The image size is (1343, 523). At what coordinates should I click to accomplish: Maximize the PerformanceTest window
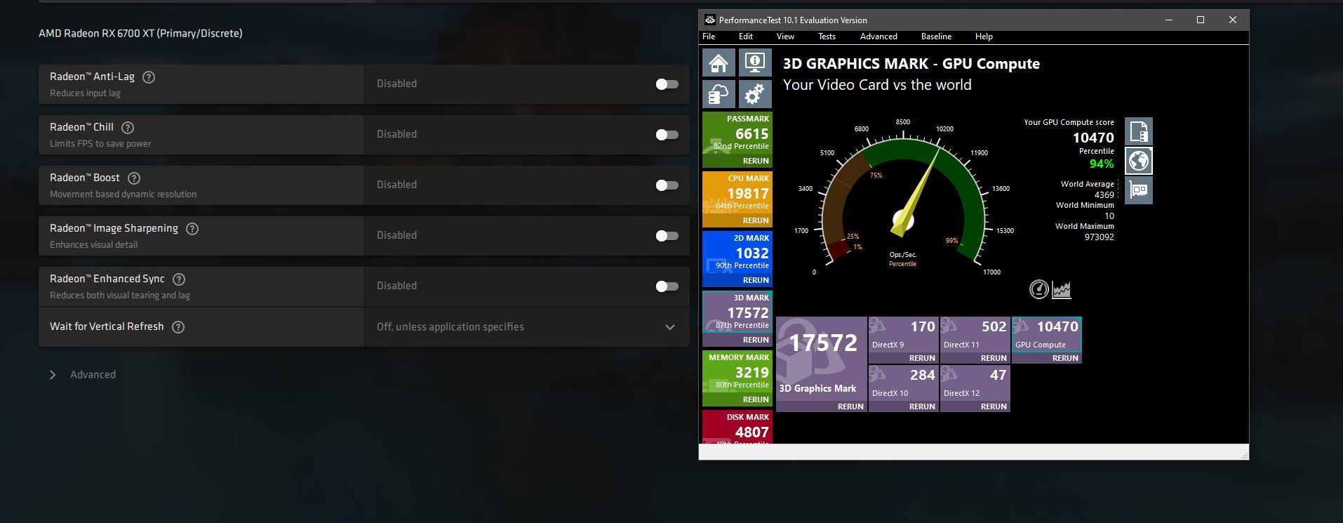tap(1201, 20)
